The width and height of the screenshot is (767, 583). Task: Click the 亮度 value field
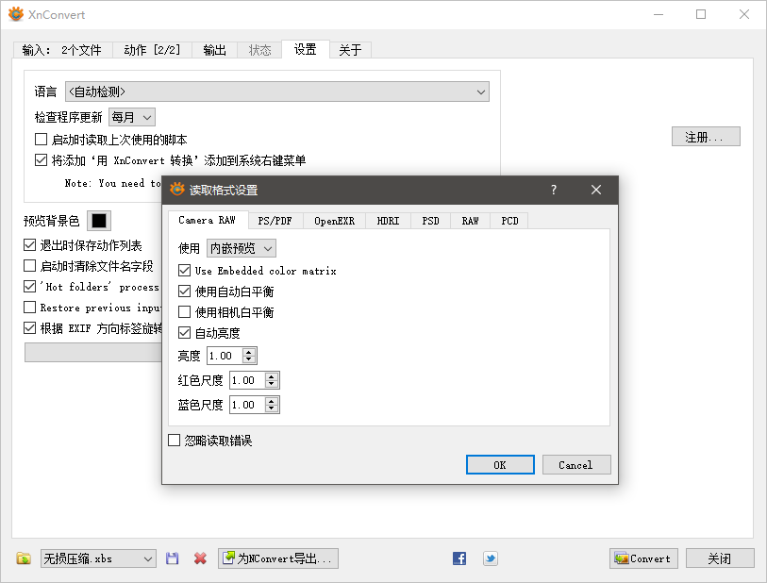225,356
